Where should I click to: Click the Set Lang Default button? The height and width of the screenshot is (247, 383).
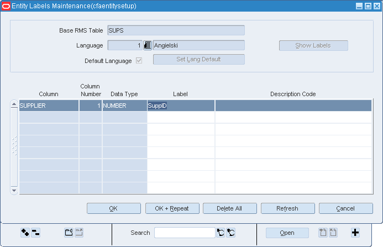199,59
